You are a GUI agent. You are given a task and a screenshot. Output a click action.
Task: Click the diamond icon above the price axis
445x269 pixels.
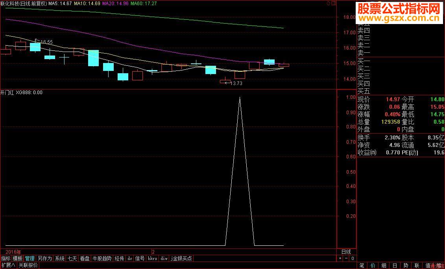329,4
